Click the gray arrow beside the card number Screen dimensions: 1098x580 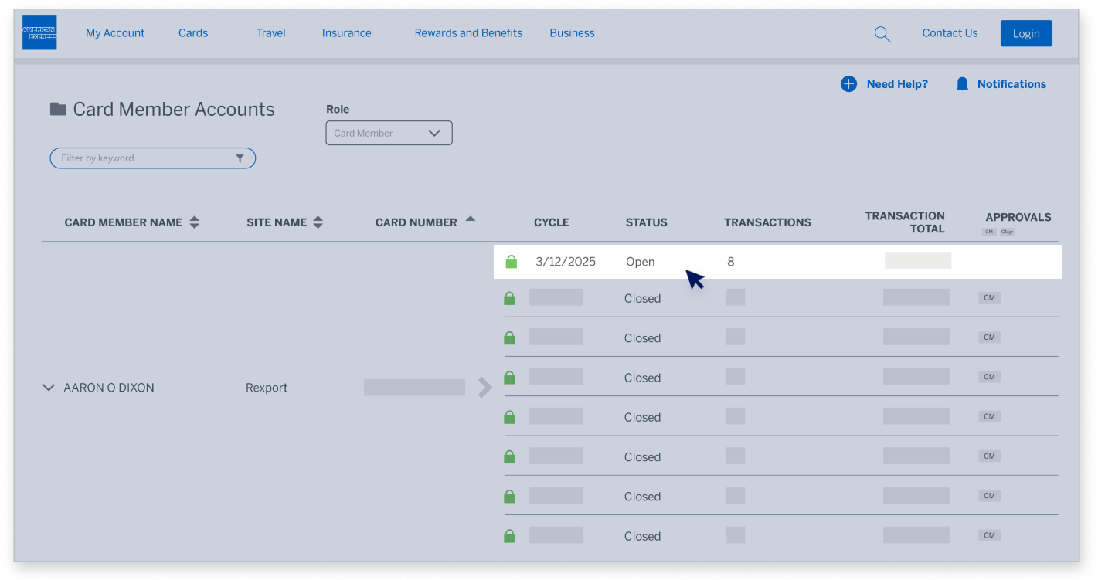coord(484,388)
